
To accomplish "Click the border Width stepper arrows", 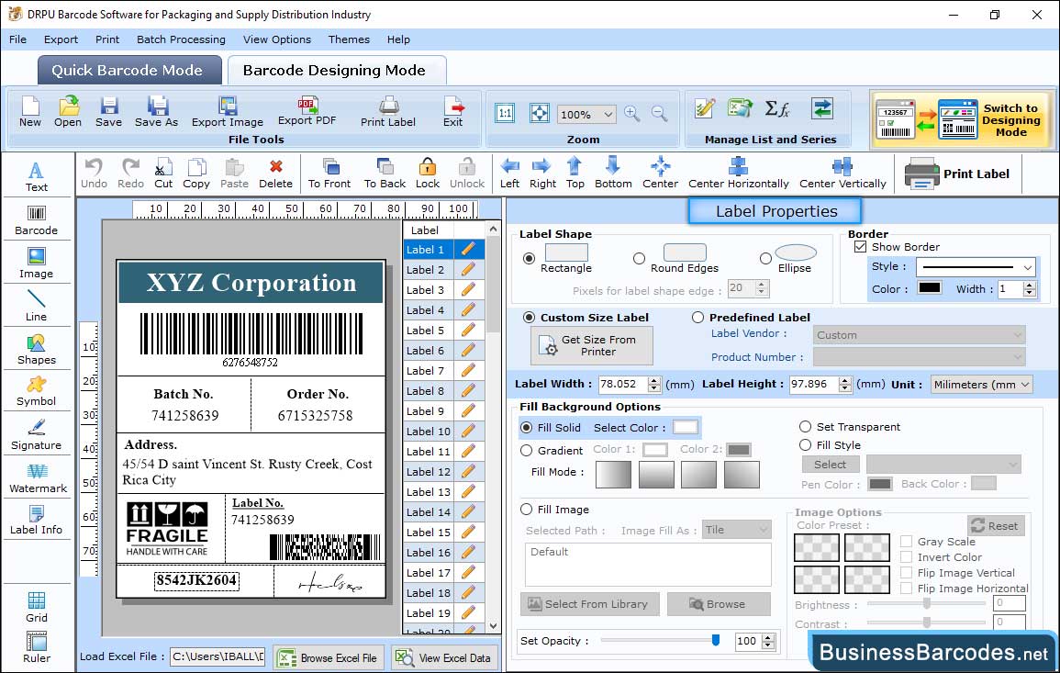I will pyautogui.click(x=1030, y=289).
